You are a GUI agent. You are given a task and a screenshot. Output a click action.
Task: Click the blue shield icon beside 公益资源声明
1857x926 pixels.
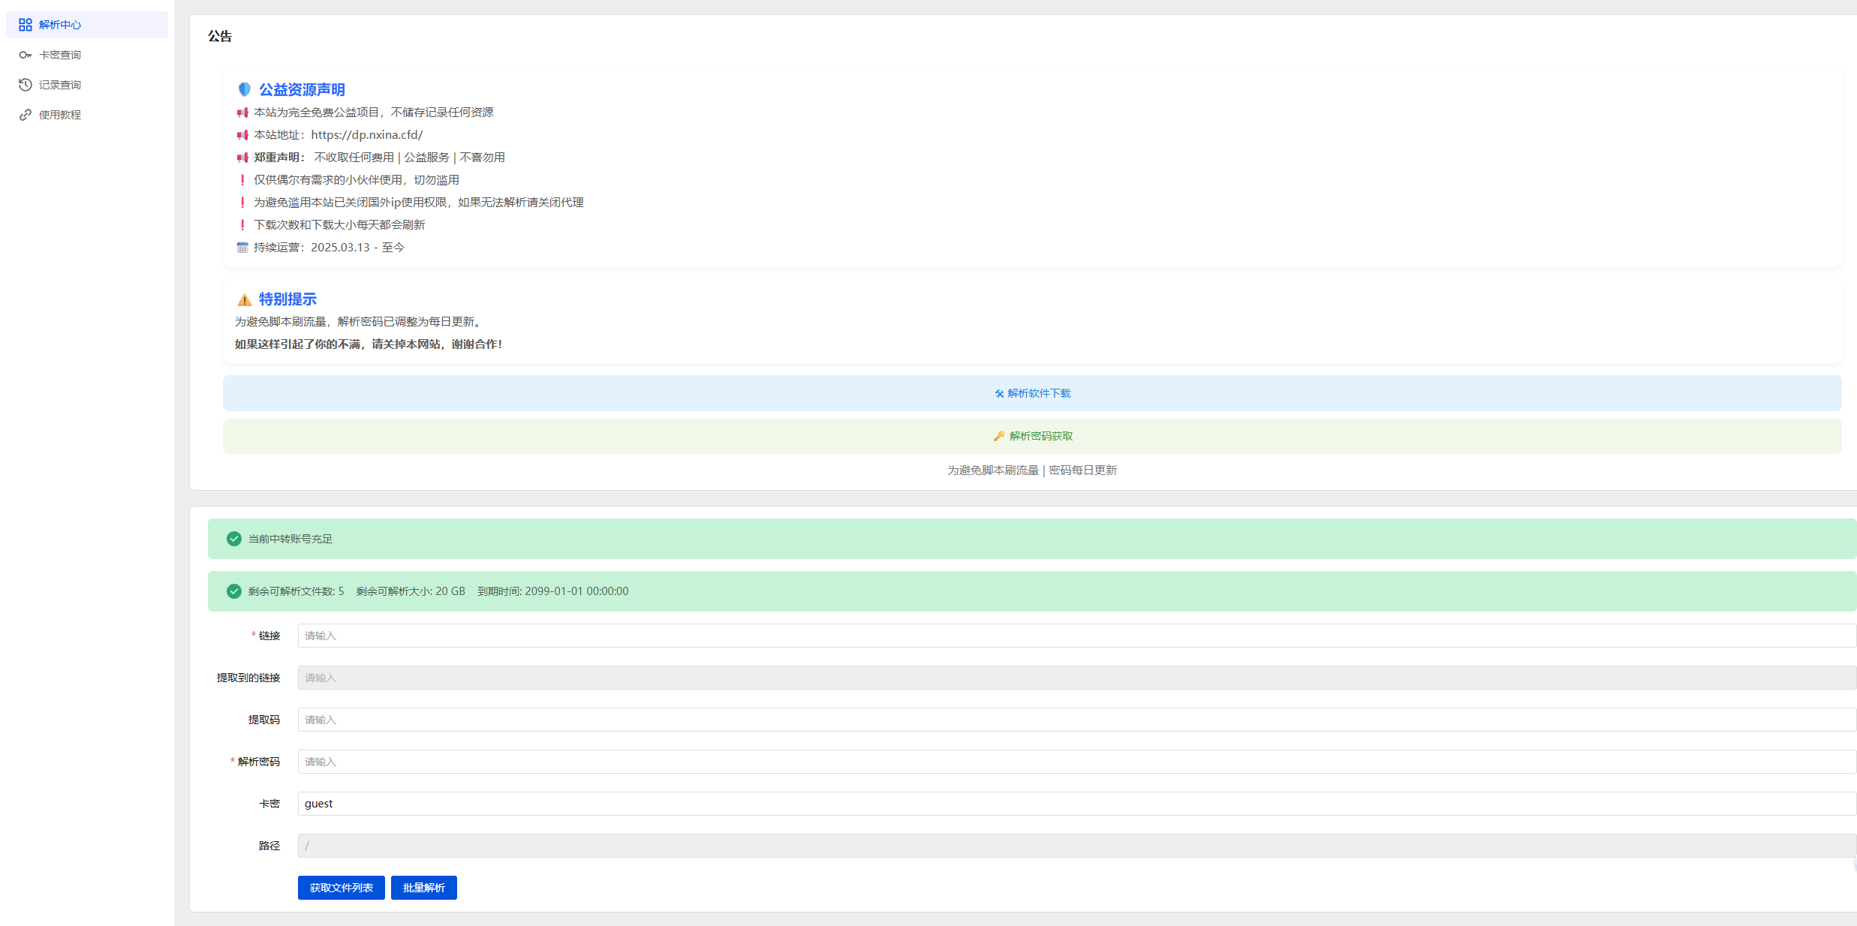coord(244,89)
